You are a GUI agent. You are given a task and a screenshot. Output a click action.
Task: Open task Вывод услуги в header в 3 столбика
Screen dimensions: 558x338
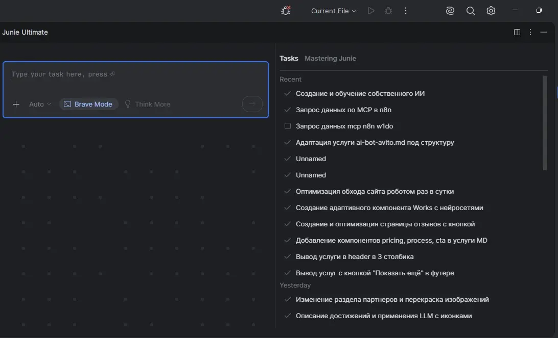click(x=355, y=257)
